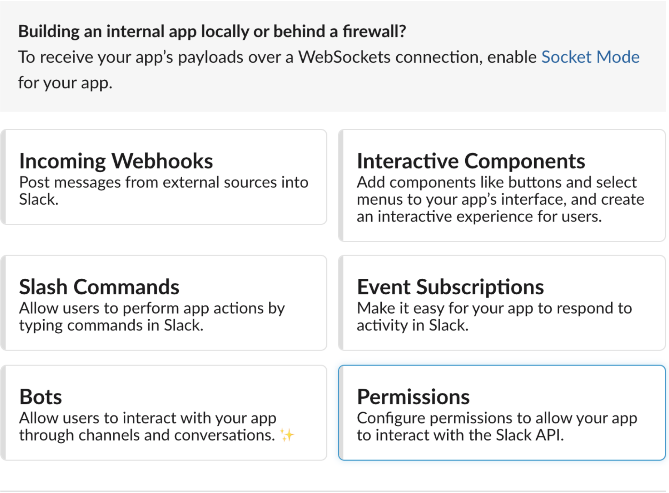Choose the Slash Commands heading
Screen dimensions: 669x493
pos(99,287)
